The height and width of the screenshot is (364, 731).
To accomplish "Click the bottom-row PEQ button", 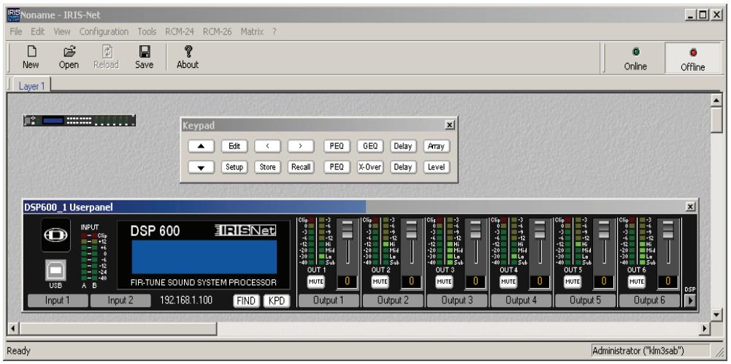I will (337, 167).
